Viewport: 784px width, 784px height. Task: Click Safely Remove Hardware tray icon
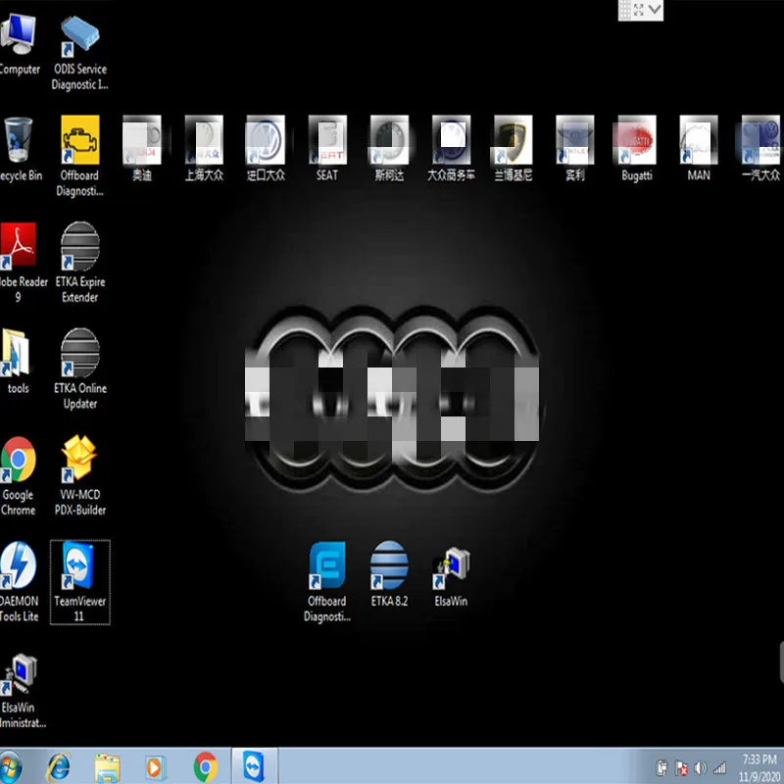[662, 767]
